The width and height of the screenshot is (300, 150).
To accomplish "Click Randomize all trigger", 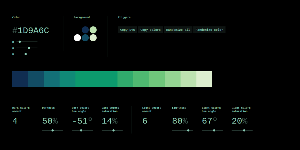I will [178, 30].
